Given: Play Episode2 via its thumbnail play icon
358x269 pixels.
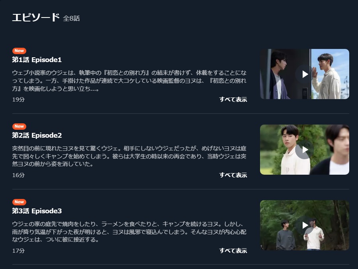Looking at the screenshot, I should pos(305,150).
